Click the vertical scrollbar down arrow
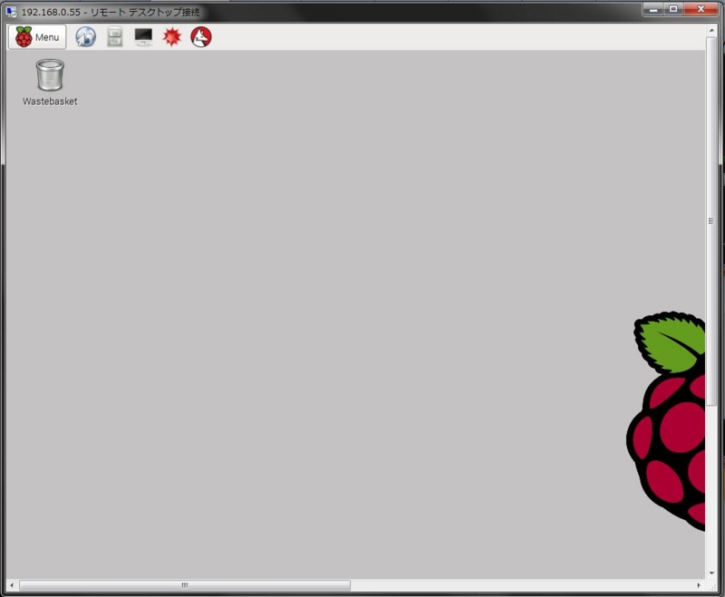The height and width of the screenshot is (597, 725). point(711,573)
